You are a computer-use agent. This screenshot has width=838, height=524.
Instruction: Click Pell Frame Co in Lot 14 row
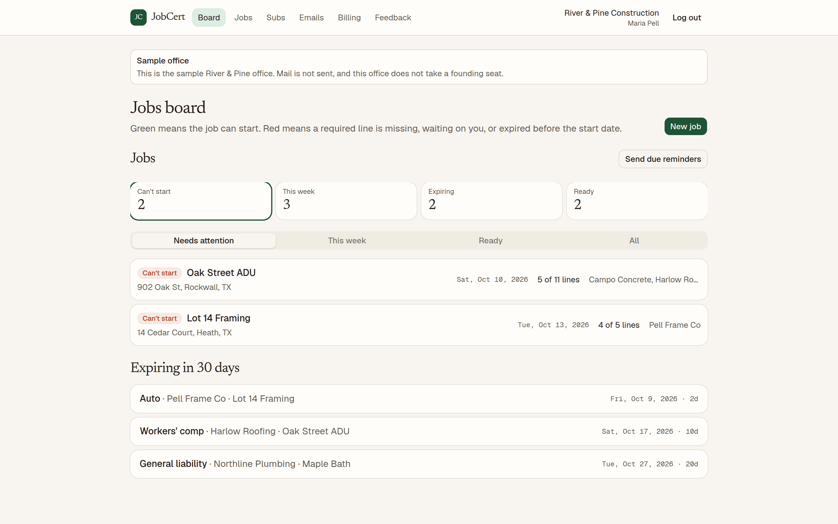[x=674, y=325]
